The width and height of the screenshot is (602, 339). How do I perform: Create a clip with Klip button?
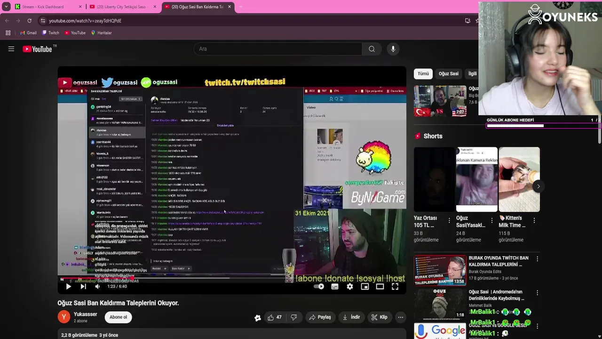click(379, 317)
